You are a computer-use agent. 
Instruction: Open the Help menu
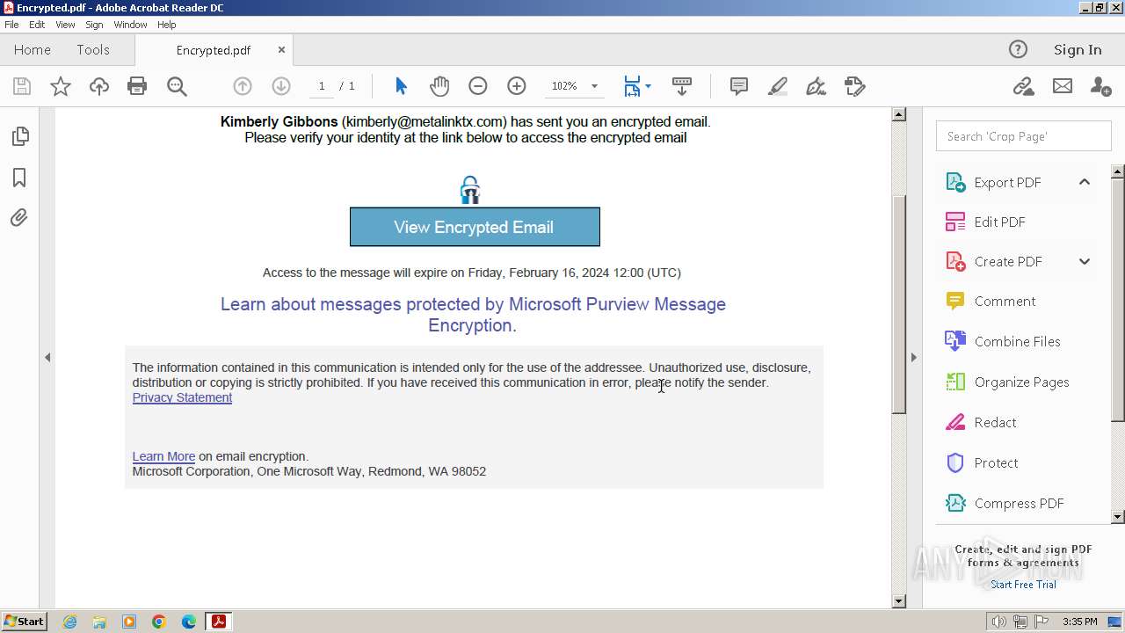pos(167,25)
